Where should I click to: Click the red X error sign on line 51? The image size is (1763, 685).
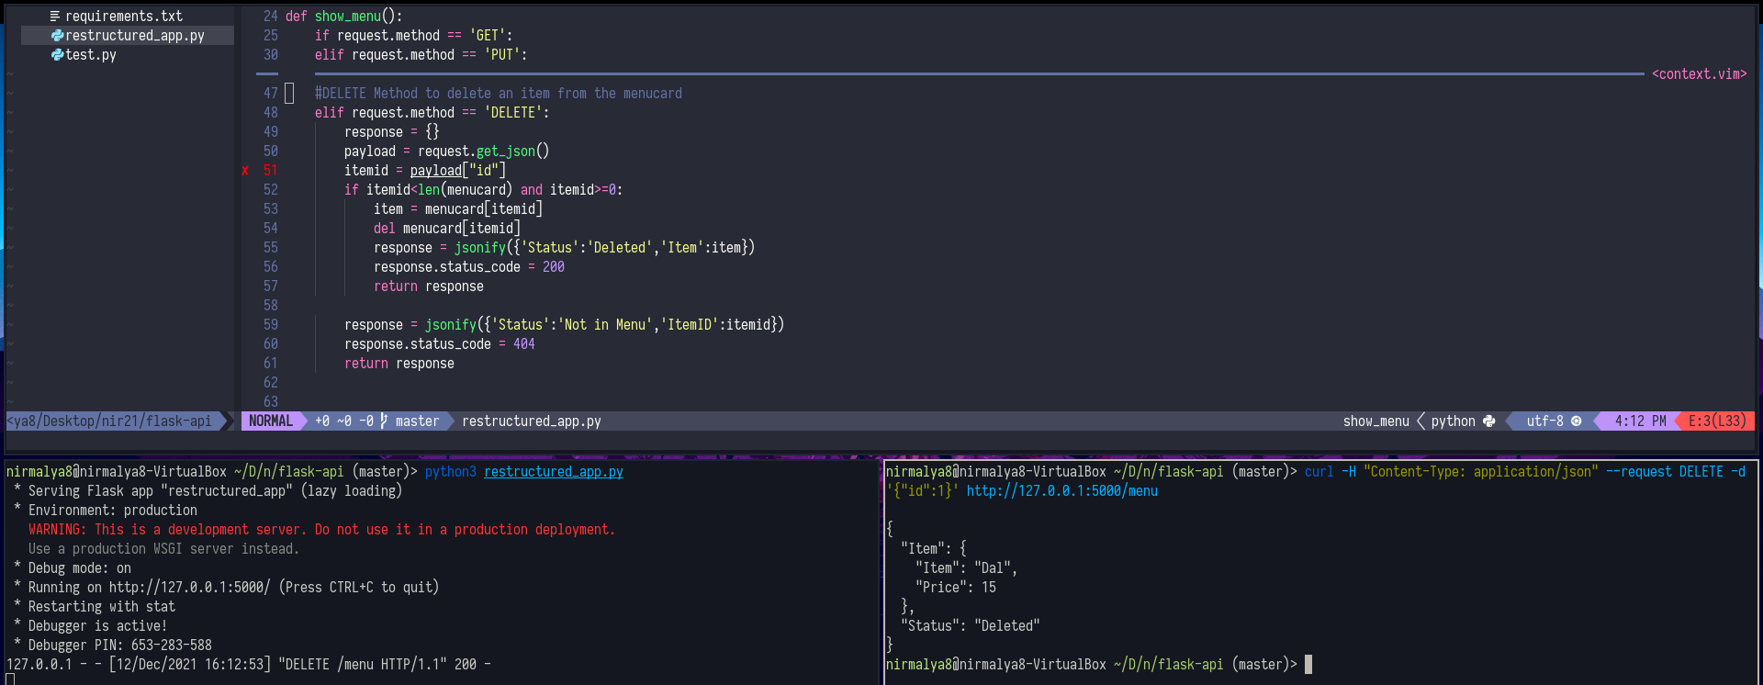click(245, 171)
